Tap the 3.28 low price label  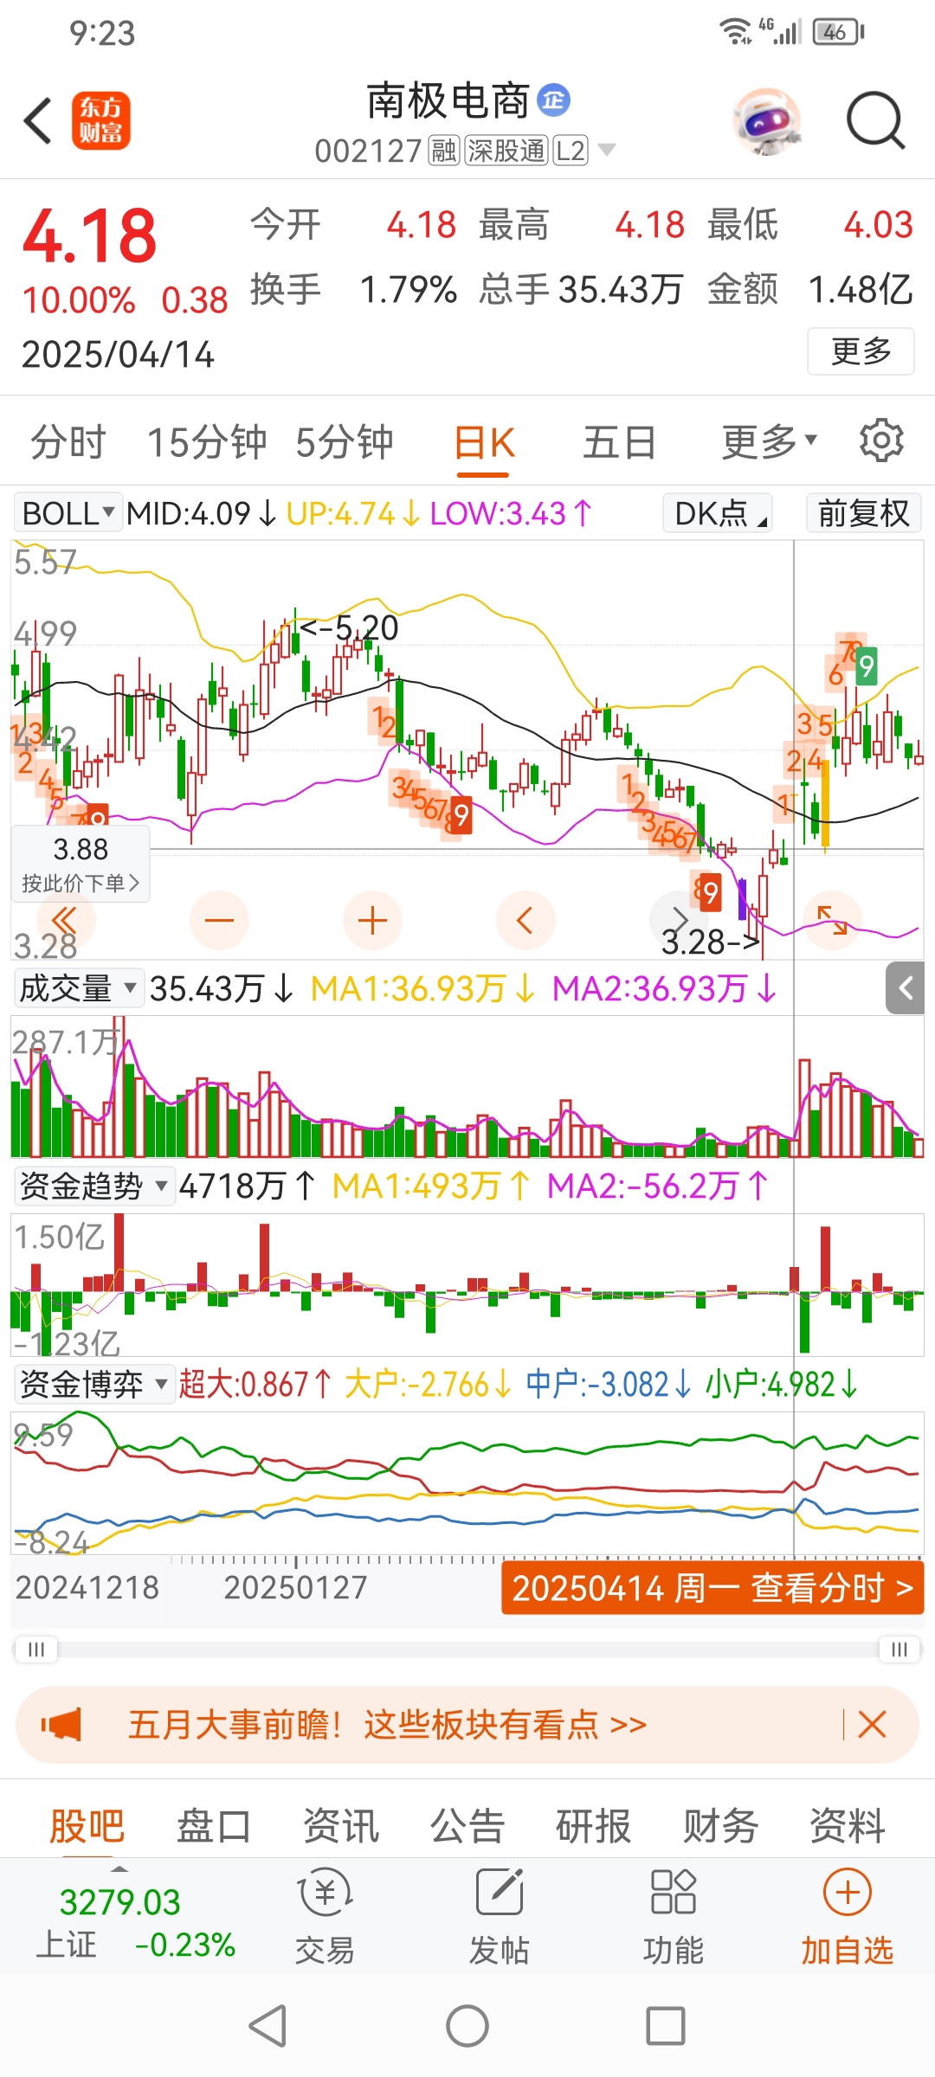coord(709,942)
